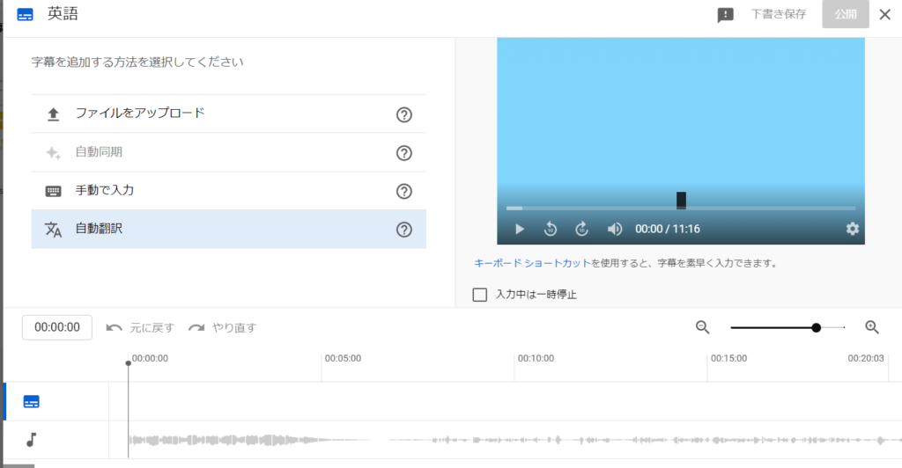Choose 自動翻訳 option

pyautogui.click(x=99, y=229)
